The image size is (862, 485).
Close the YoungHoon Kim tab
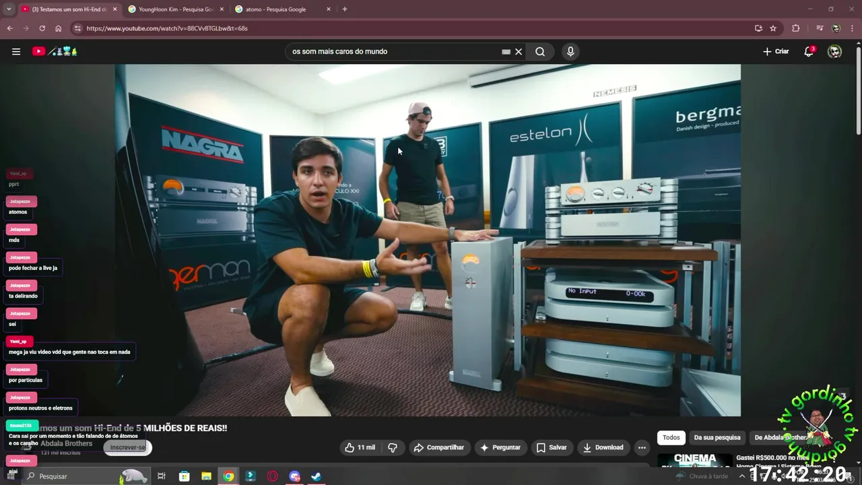point(221,9)
